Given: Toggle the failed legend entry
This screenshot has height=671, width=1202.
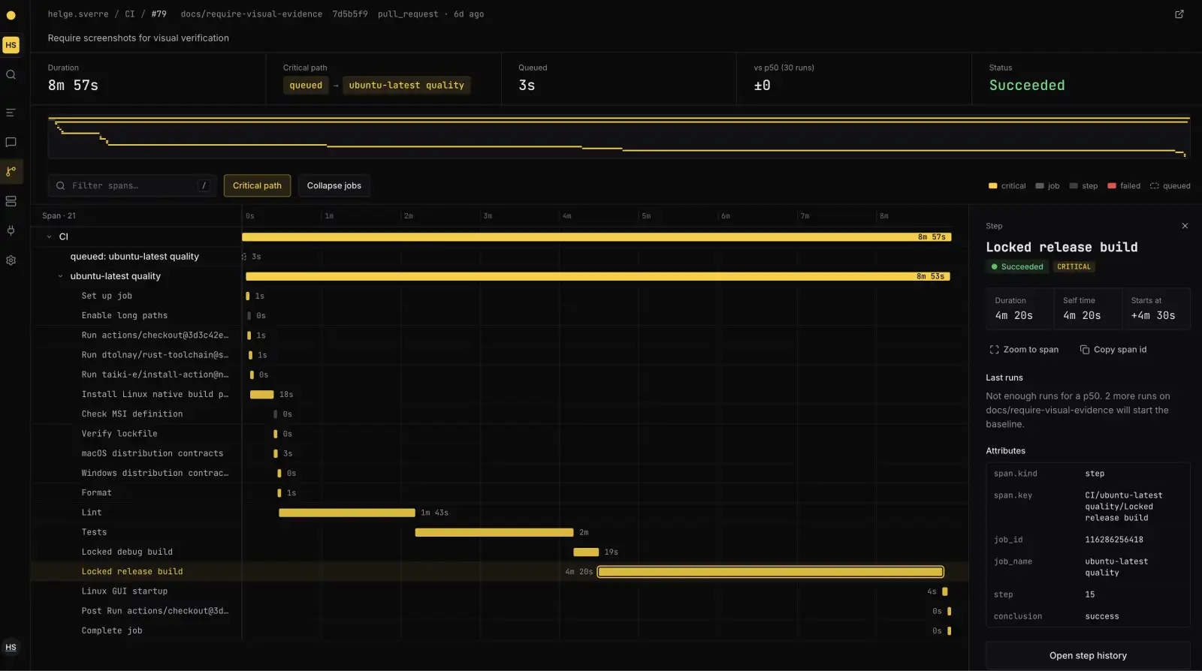Looking at the screenshot, I should pyautogui.click(x=1124, y=186).
